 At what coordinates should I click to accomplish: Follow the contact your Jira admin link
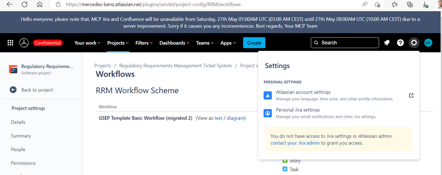click(295, 143)
